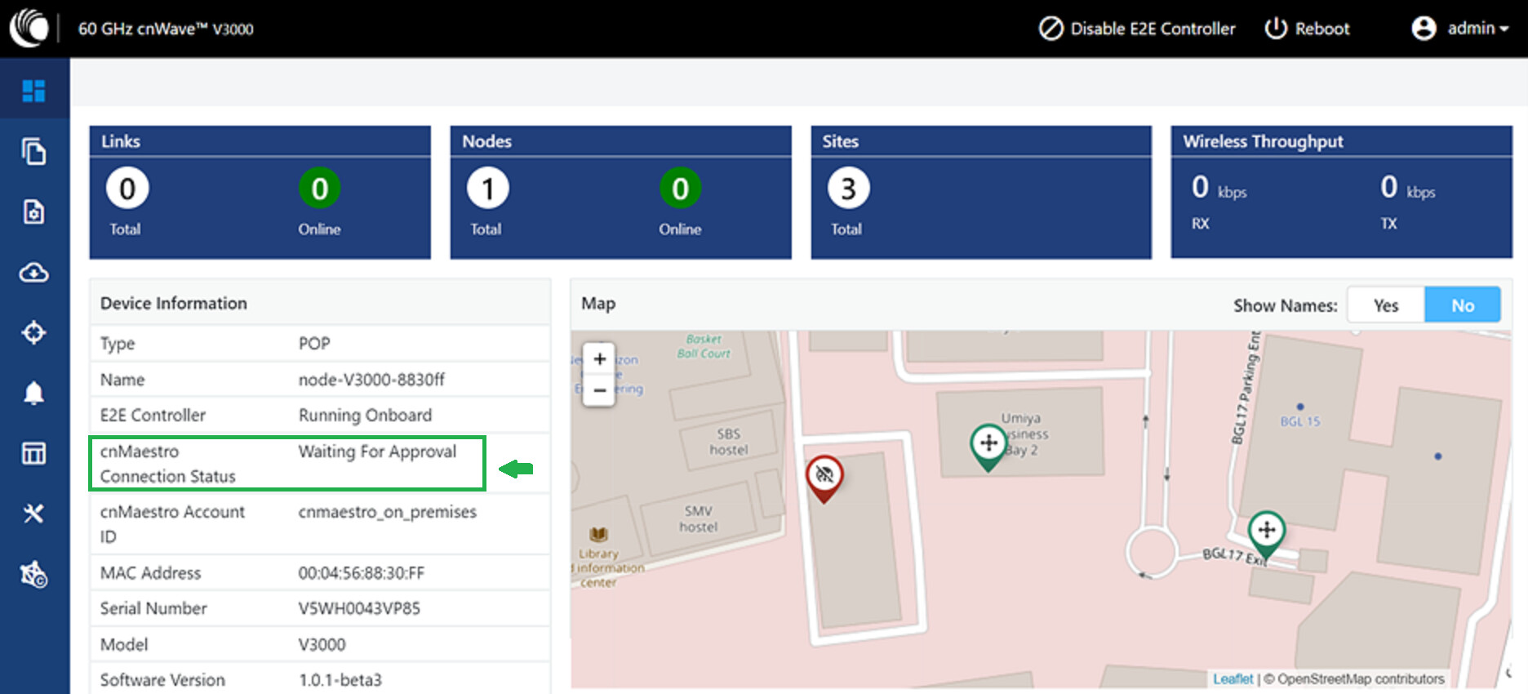Zoom out on the map
Viewport: 1528px width, 694px height.
(x=600, y=390)
